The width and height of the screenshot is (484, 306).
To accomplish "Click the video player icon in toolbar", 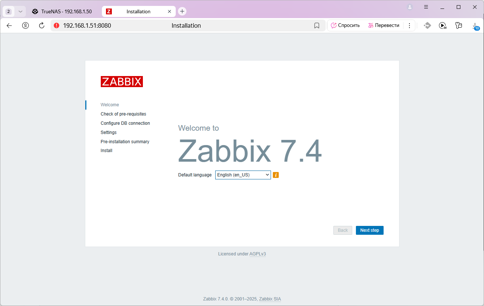I will point(443,25).
